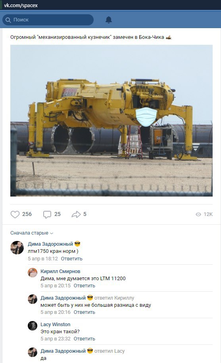Open comments via speech bubble icon

click(x=47, y=214)
